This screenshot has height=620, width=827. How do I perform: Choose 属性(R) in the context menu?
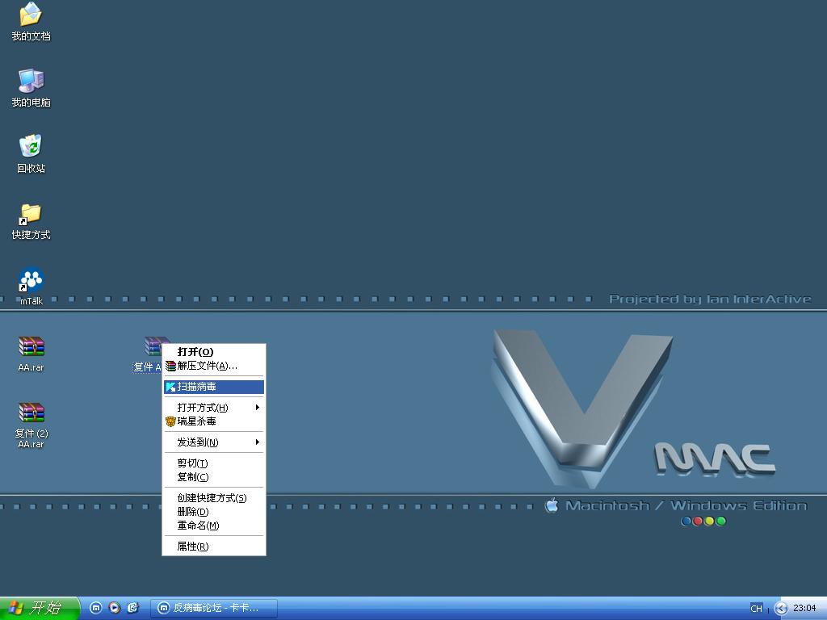click(x=213, y=547)
